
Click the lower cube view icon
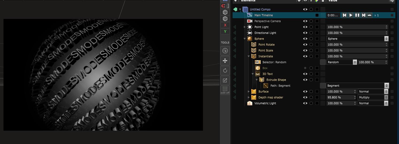click(225, 19)
